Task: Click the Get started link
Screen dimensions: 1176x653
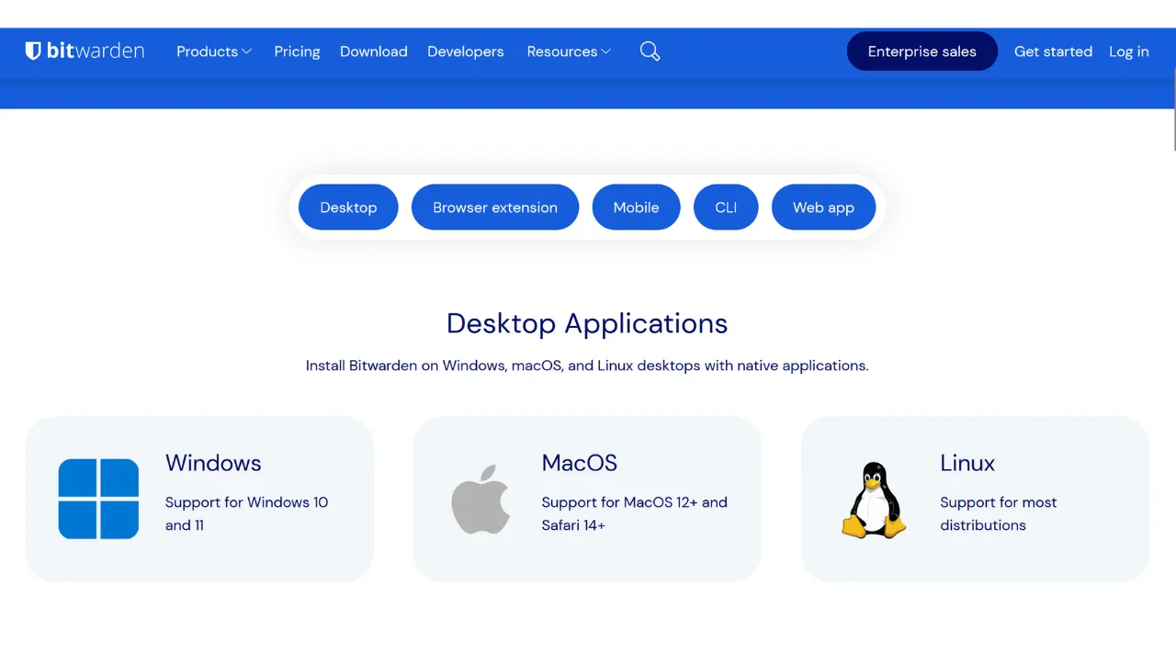Action: (1053, 51)
